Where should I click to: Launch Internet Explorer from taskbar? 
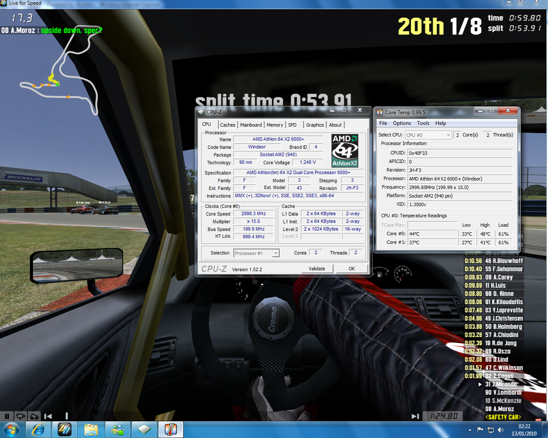coord(38,429)
